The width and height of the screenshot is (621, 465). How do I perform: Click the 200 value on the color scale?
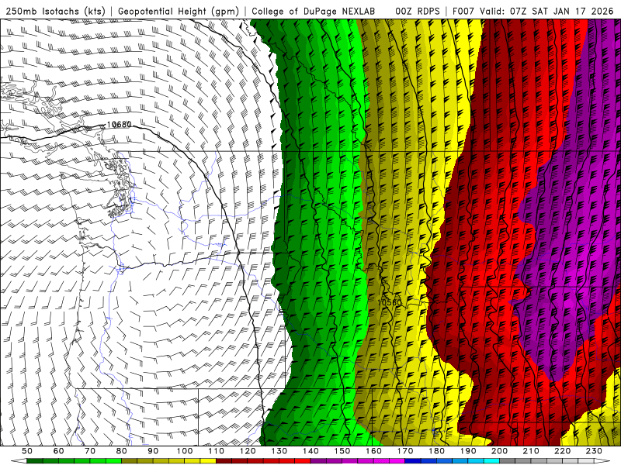[x=500, y=451]
